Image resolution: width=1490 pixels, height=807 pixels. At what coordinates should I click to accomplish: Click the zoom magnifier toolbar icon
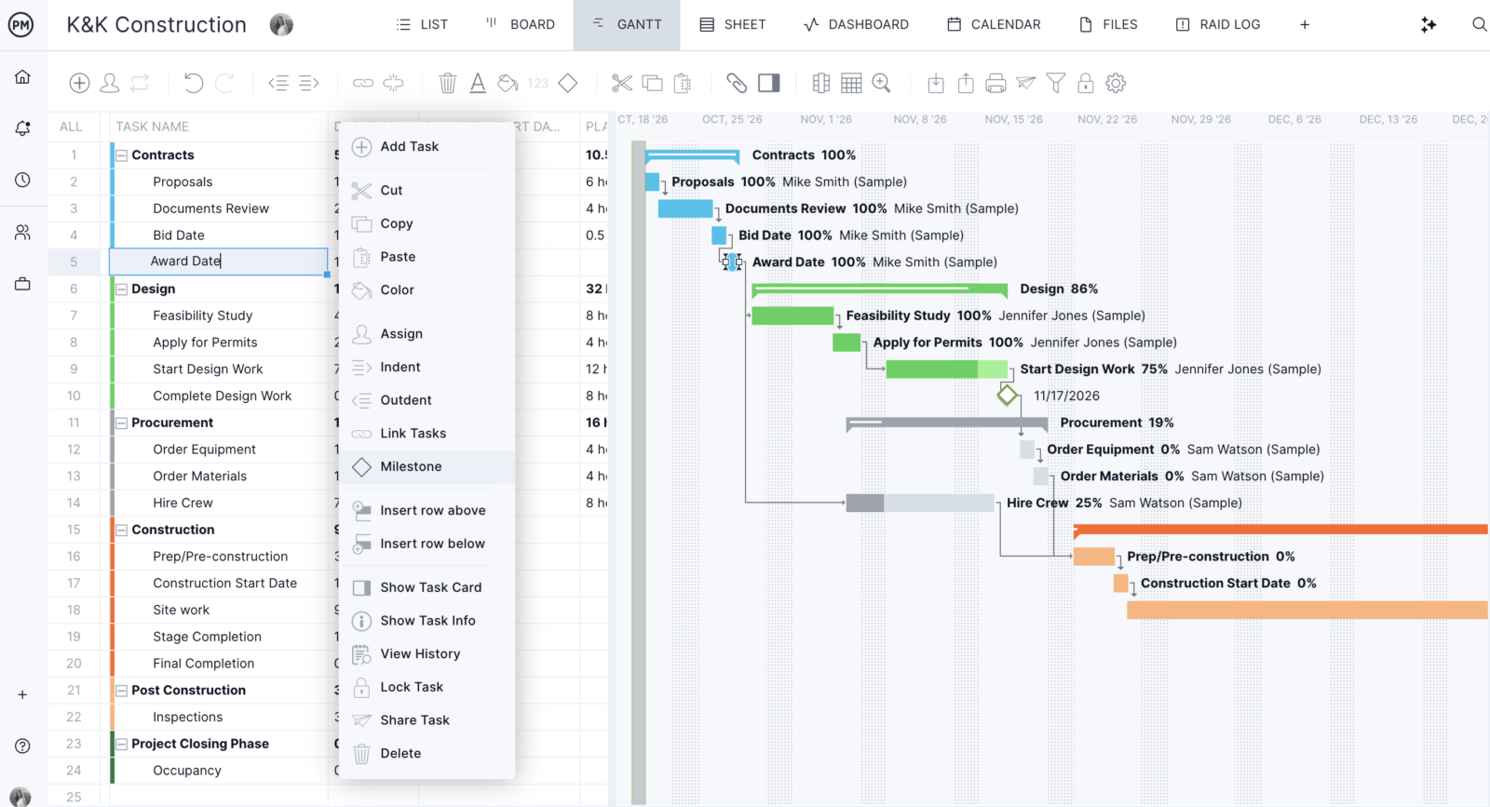point(882,84)
